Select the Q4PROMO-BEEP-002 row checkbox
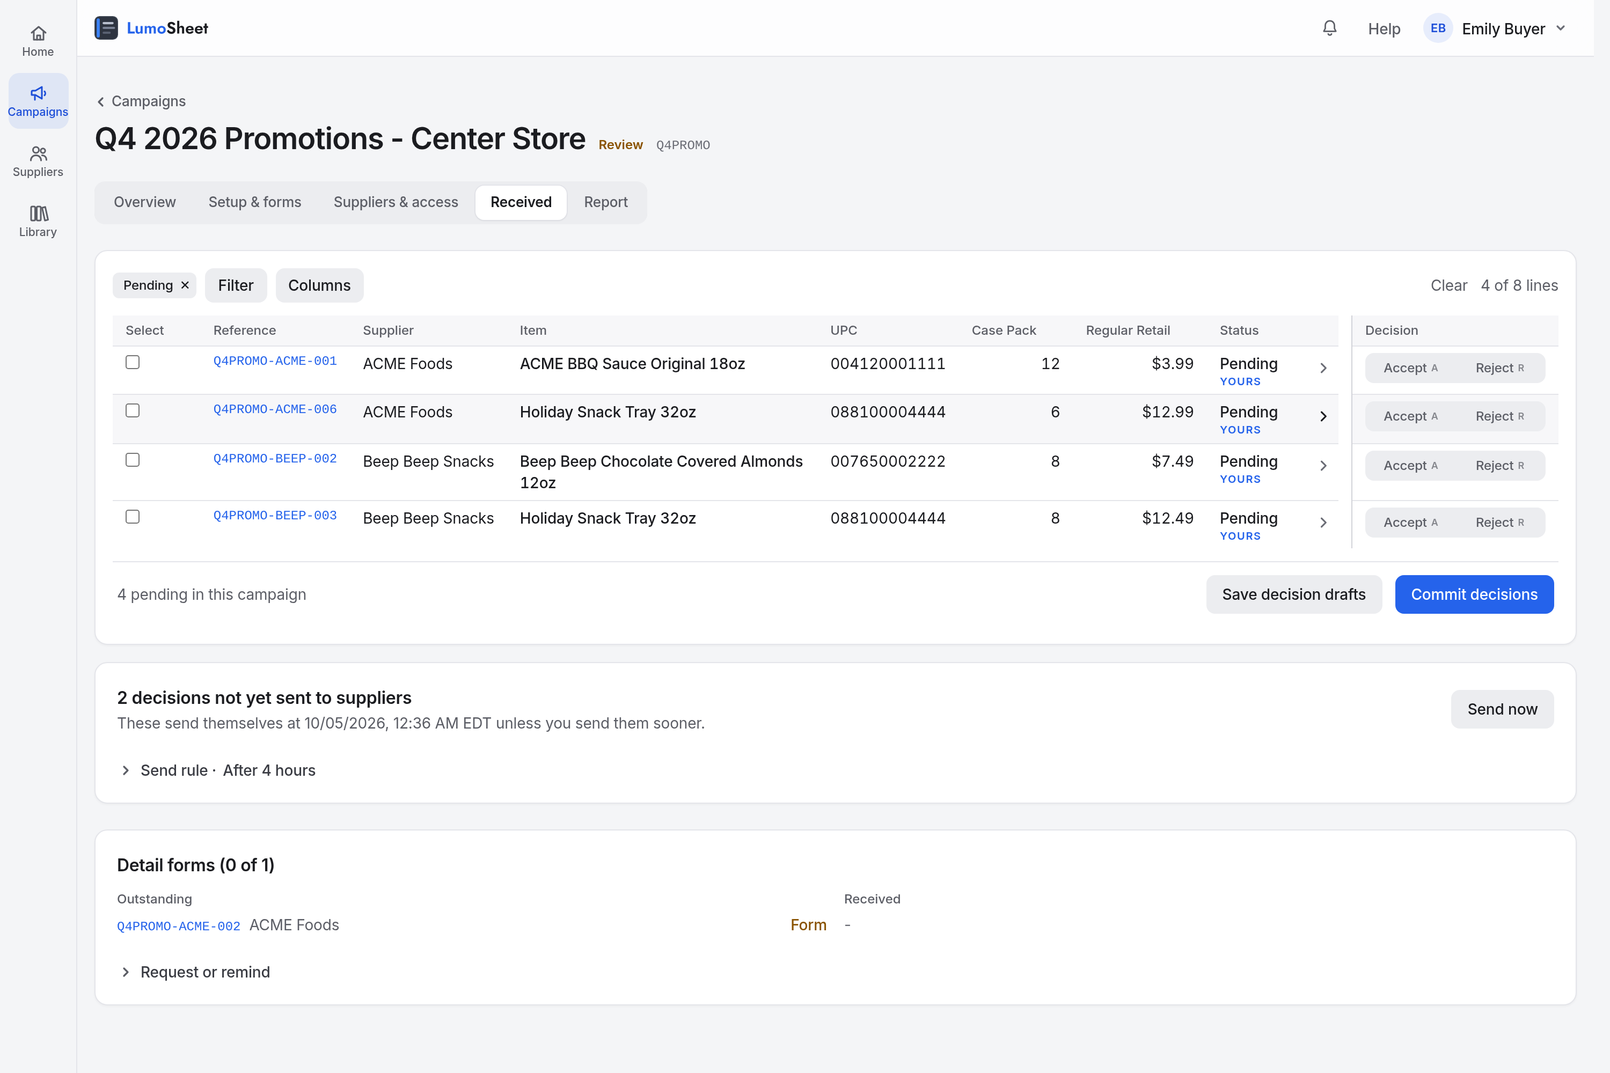The image size is (1610, 1073). [133, 460]
